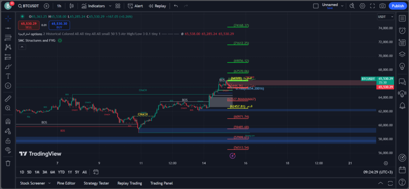Open the object tree layers panel

pyautogui.click(x=402, y=54)
